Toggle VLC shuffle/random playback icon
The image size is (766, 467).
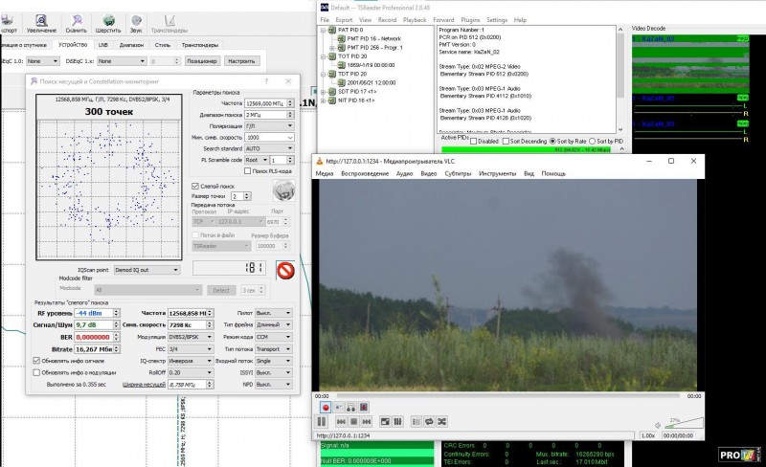tap(442, 421)
